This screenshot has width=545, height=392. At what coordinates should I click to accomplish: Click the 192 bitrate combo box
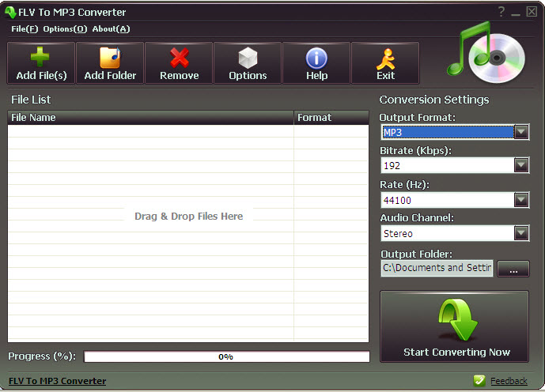455,165
